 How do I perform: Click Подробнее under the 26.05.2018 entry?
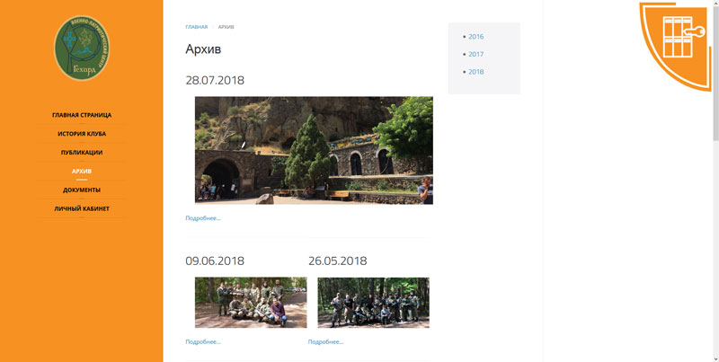pyautogui.click(x=325, y=342)
